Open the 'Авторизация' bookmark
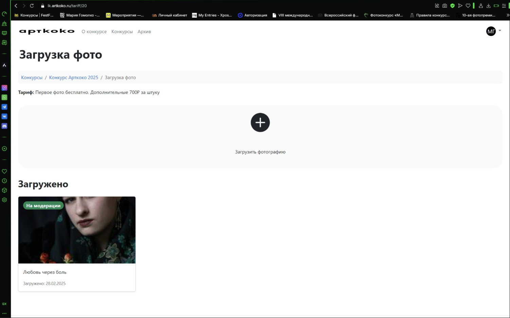Viewport: 510px width, 318px height. click(252, 15)
